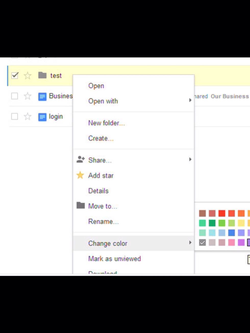
Task: Click the blue document icon for "login"
Action: tap(42, 116)
